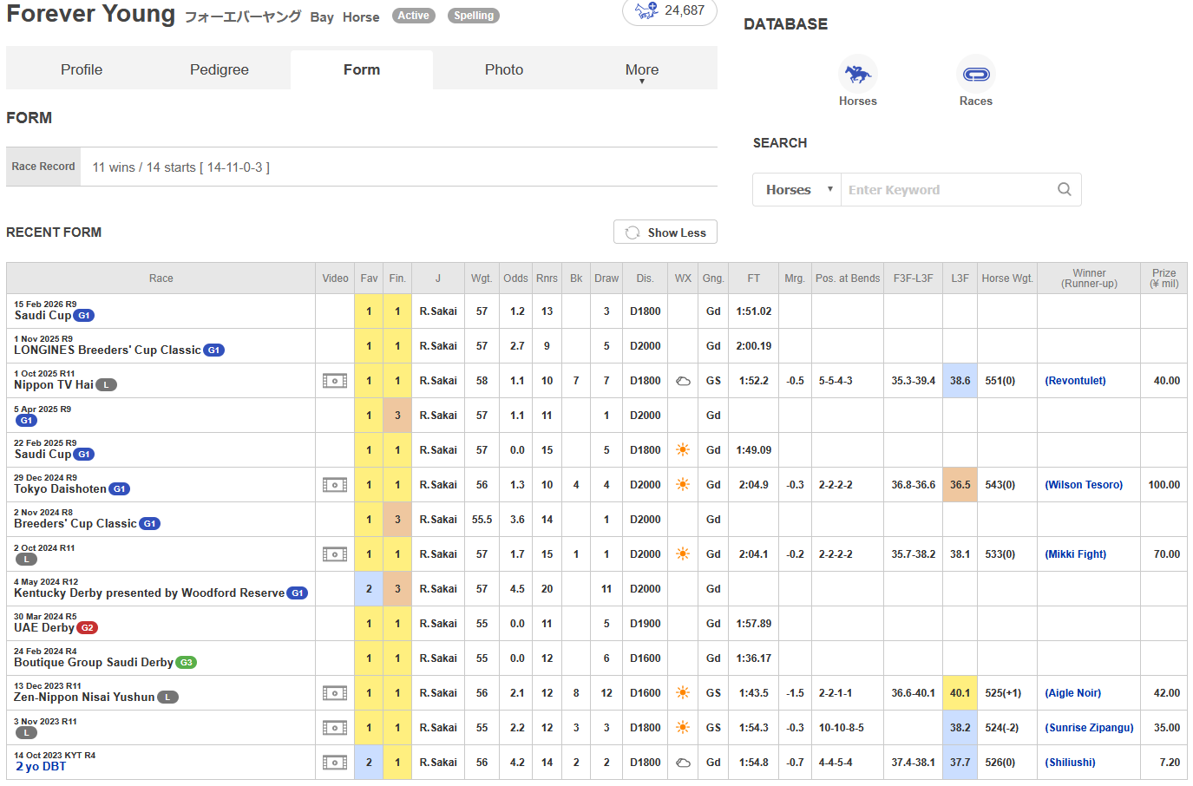Screen dimensions: 1193x786
Task: Open runner-up Aigle Noir's page
Action: [x=1072, y=693]
